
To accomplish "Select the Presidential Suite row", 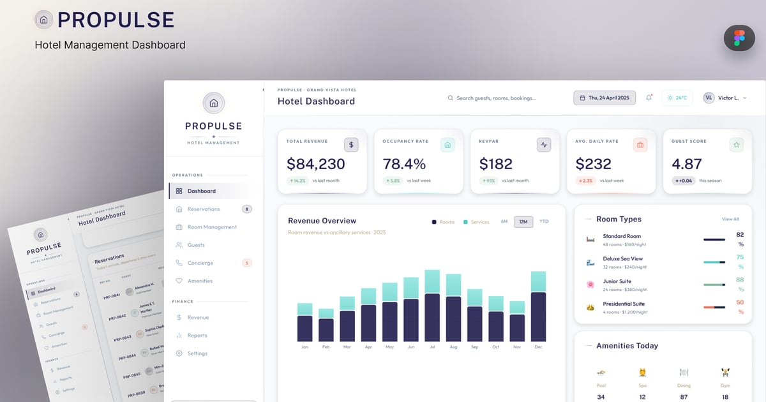I will tap(665, 307).
